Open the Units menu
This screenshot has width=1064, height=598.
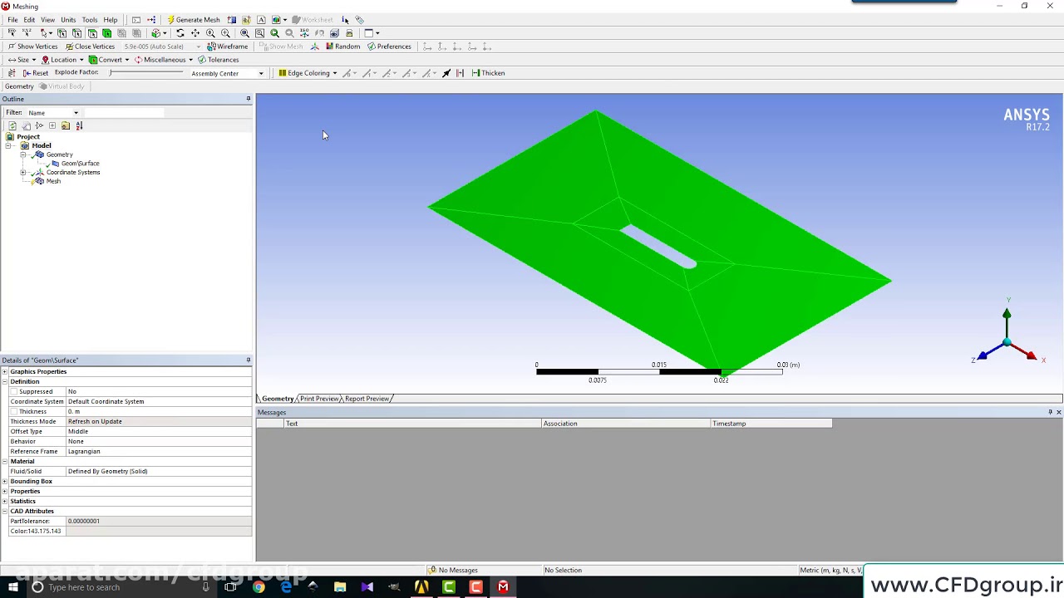click(68, 20)
